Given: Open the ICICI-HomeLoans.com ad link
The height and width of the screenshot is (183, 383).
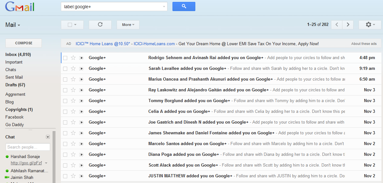Looking at the screenshot, I should [x=154, y=44].
